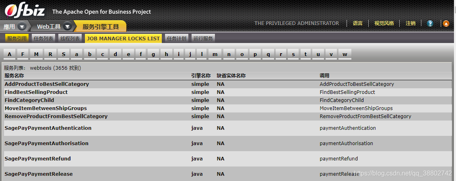Viewport: 456px width, 181px height.
Task: Click simple engine in FindBestSellingProduct row
Action: coord(200,92)
